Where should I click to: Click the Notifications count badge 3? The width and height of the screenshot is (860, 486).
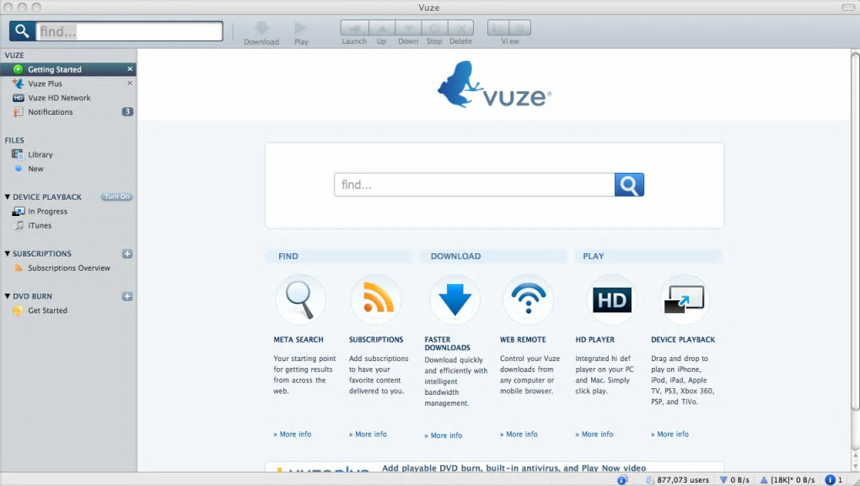click(127, 111)
